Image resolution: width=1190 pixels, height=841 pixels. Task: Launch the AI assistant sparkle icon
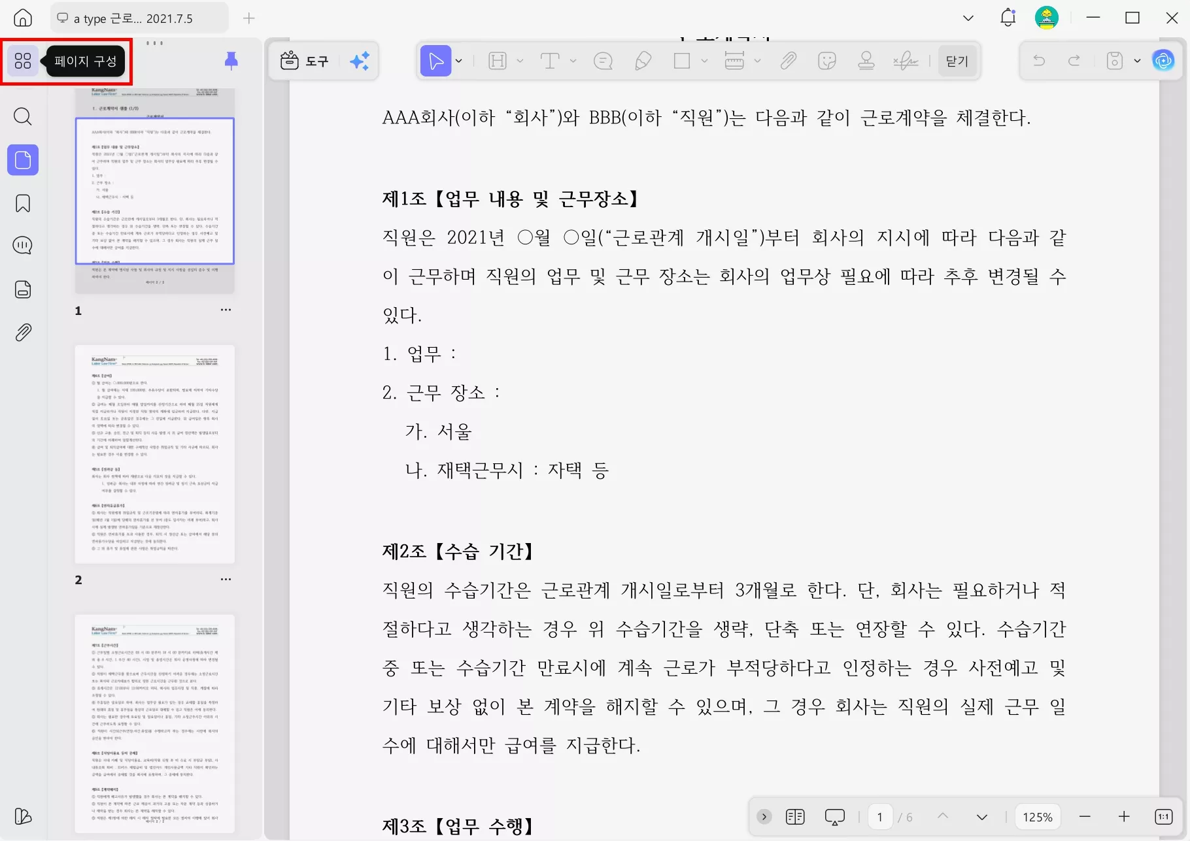pos(360,61)
